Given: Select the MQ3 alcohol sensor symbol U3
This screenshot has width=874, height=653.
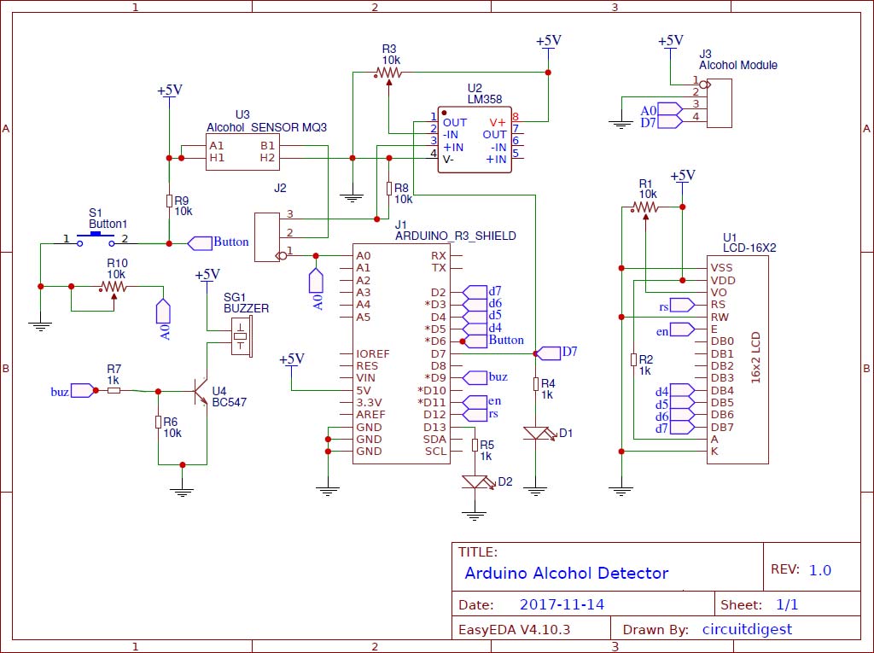Looking at the screenshot, I should point(242,154).
